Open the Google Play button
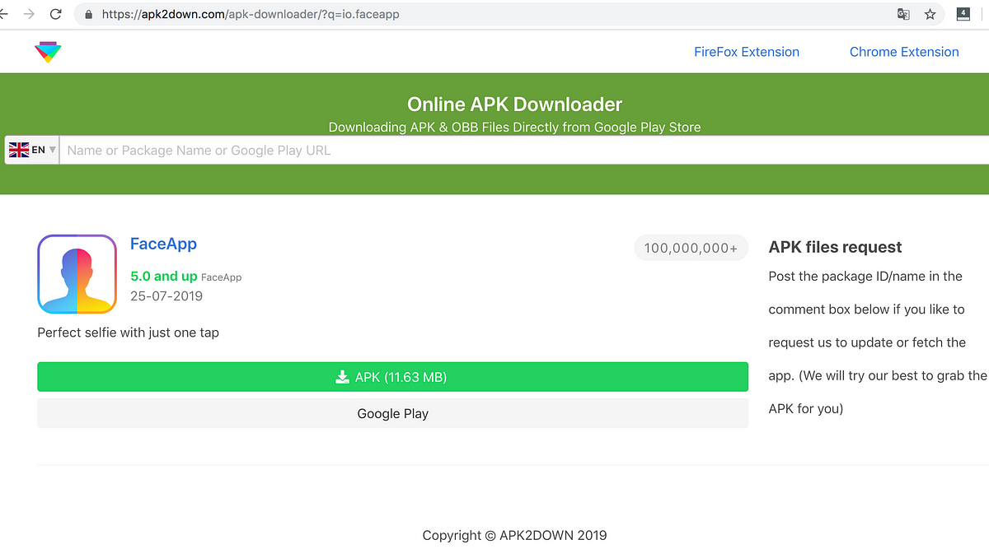The image size is (989, 549). pyautogui.click(x=392, y=413)
